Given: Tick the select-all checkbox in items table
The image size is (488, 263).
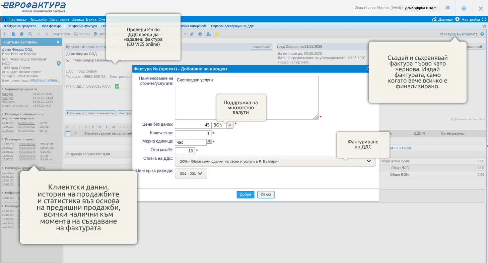Looking at the screenshot, I should coord(68,134).
